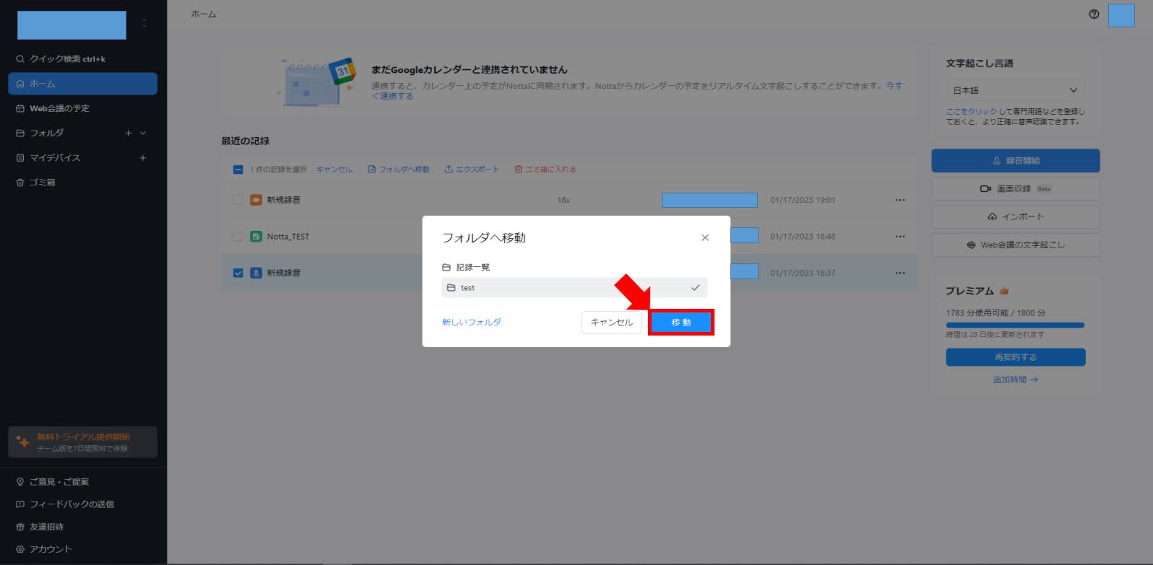Image resolution: width=1153 pixels, height=565 pixels.
Task: Open more options for the 19:01 record
Action: pos(900,200)
